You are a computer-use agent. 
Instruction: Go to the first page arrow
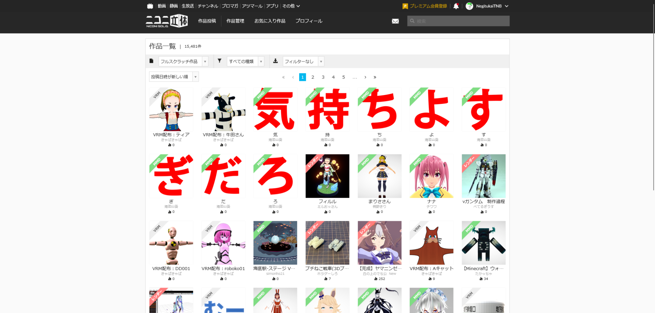pyautogui.click(x=283, y=77)
